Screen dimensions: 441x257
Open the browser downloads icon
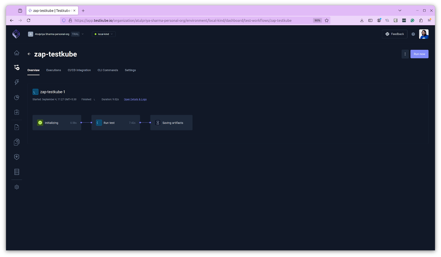[x=362, y=20]
